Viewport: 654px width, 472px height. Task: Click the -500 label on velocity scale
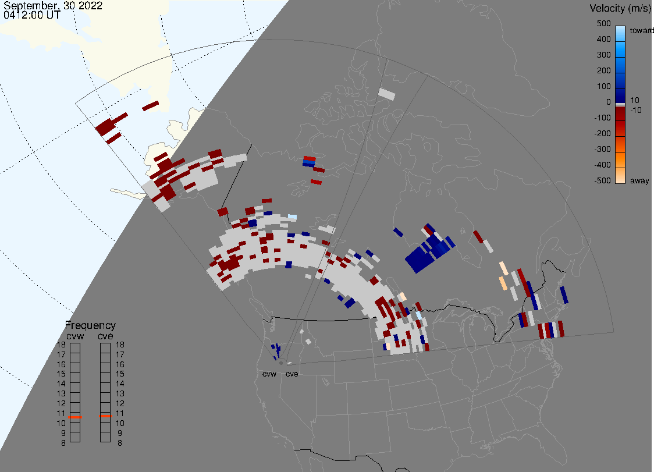(x=602, y=180)
